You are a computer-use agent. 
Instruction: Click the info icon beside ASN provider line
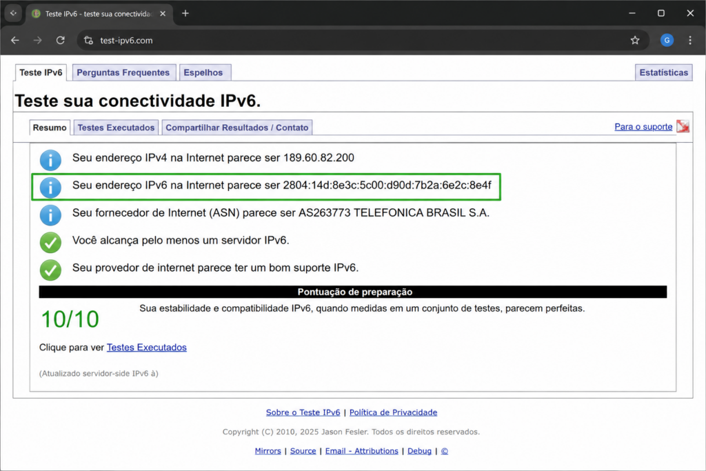coord(50,214)
